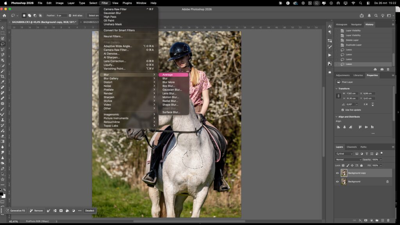Collapse the Transform section in Properties
Image resolution: width=400 pixels, height=225 pixels.
pos(336,89)
